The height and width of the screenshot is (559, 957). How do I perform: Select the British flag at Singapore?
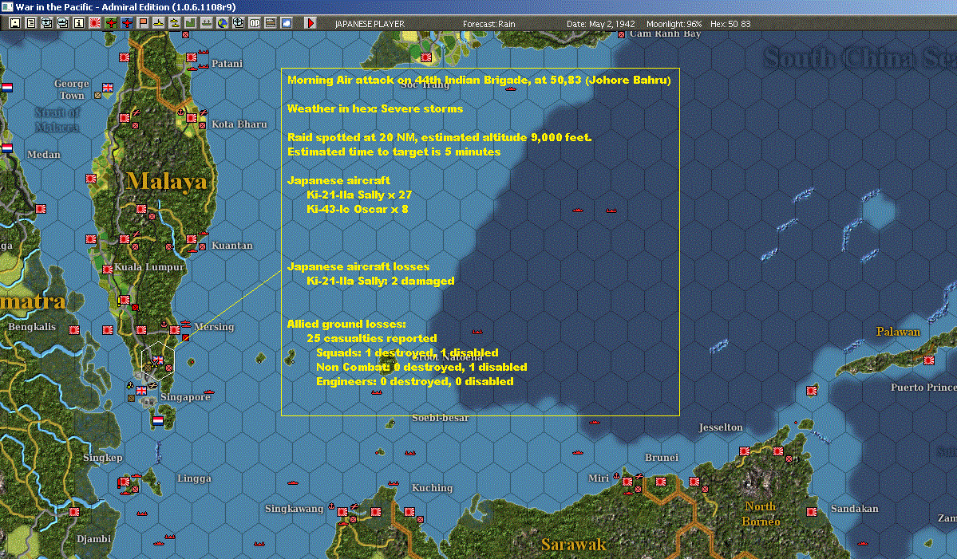(x=141, y=391)
